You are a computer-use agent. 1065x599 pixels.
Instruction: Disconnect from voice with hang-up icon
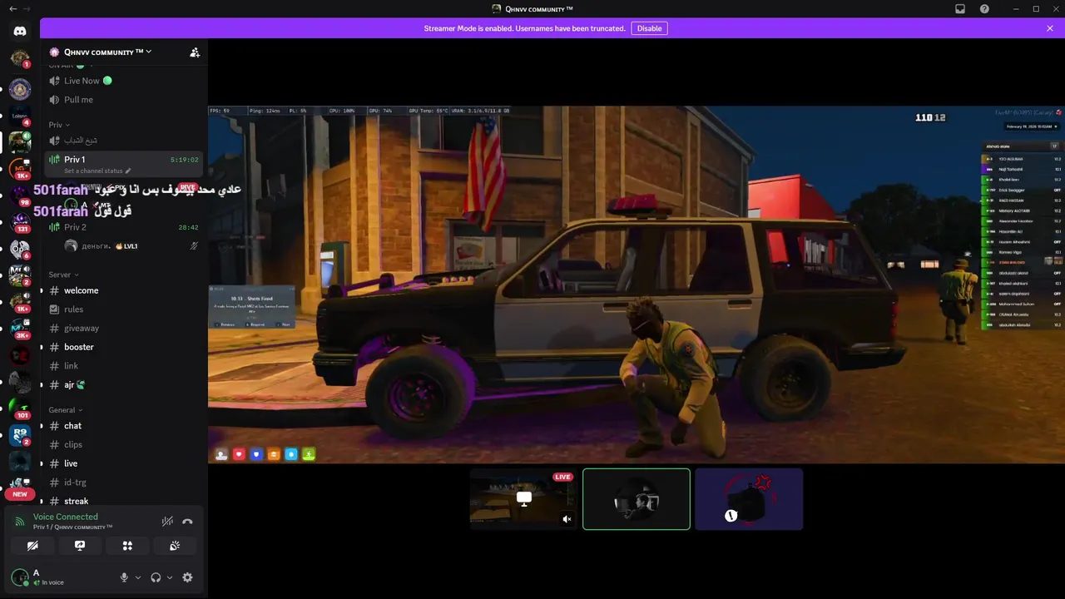pos(187,522)
